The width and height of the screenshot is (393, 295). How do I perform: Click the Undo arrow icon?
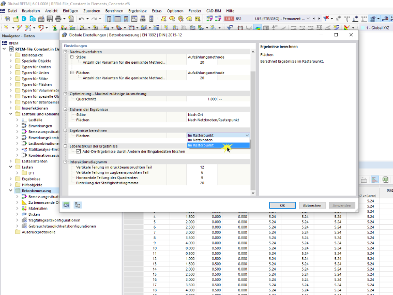pos(81,19)
